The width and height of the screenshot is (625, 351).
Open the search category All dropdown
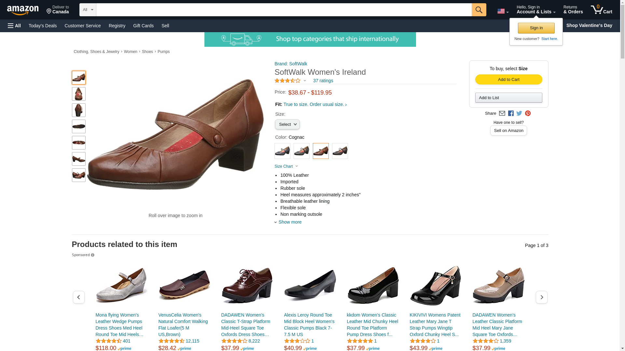click(x=88, y=10)
